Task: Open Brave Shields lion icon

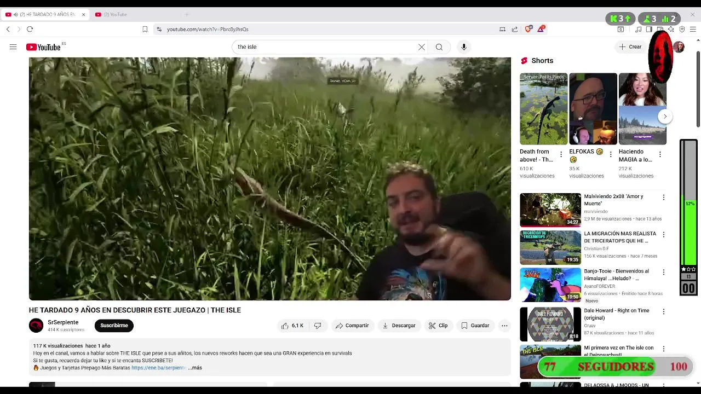Action: click(x=528, y=29)
